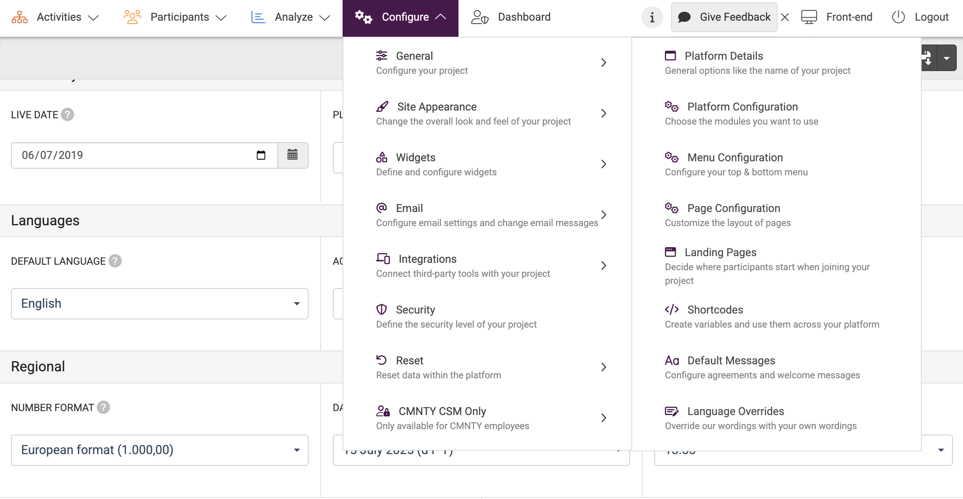The image size is (963, 499).
Task: Open the Number Format European format dropdown
Action: 160,450
